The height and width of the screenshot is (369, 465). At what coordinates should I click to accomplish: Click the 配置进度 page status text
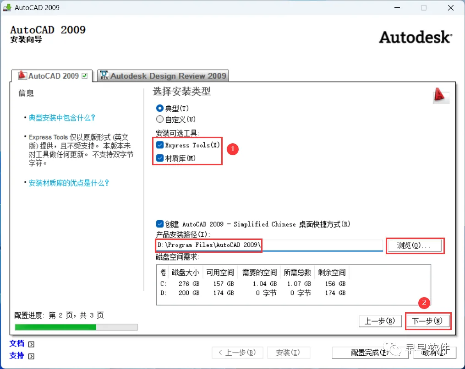click(59, 315)
